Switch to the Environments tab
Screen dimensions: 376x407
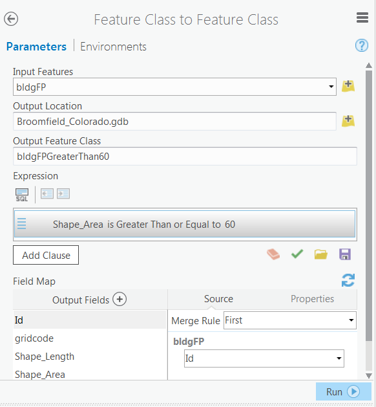(113, 47)
